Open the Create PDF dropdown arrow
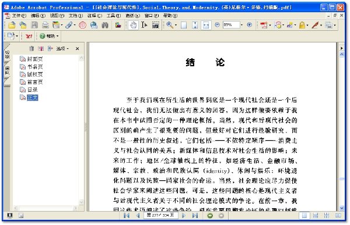 click(x=270, y=25)
